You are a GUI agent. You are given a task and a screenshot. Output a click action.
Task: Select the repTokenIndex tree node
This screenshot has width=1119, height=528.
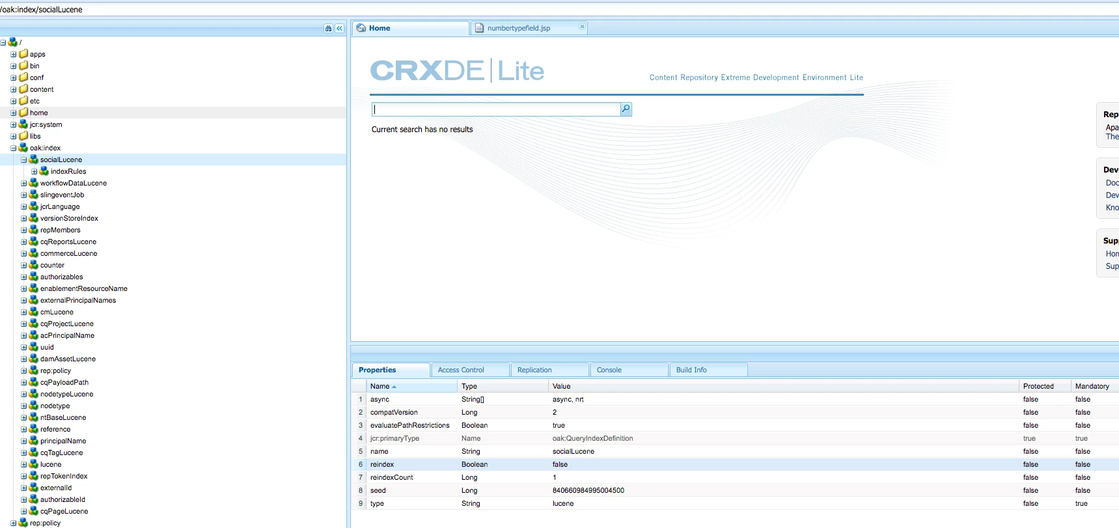click(64, 476)
